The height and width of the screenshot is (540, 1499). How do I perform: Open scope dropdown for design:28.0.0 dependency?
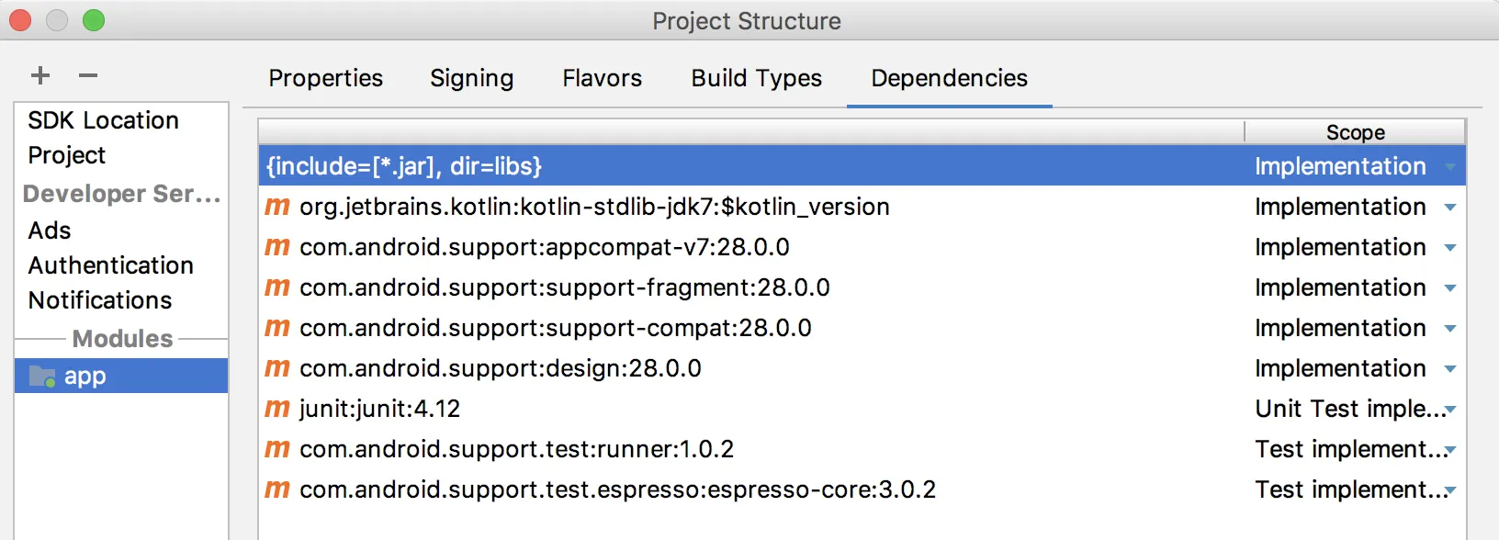[1450, 369]
